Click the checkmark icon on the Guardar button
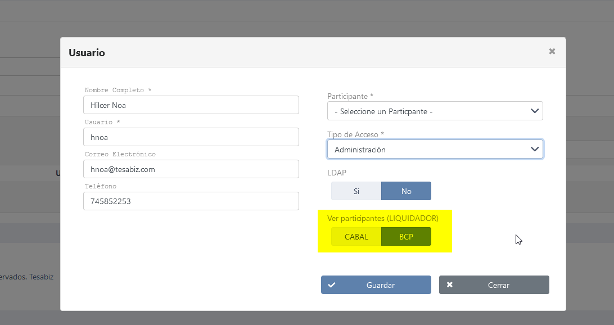This screenshot has height=325, width=614. (x=332, y=285)
